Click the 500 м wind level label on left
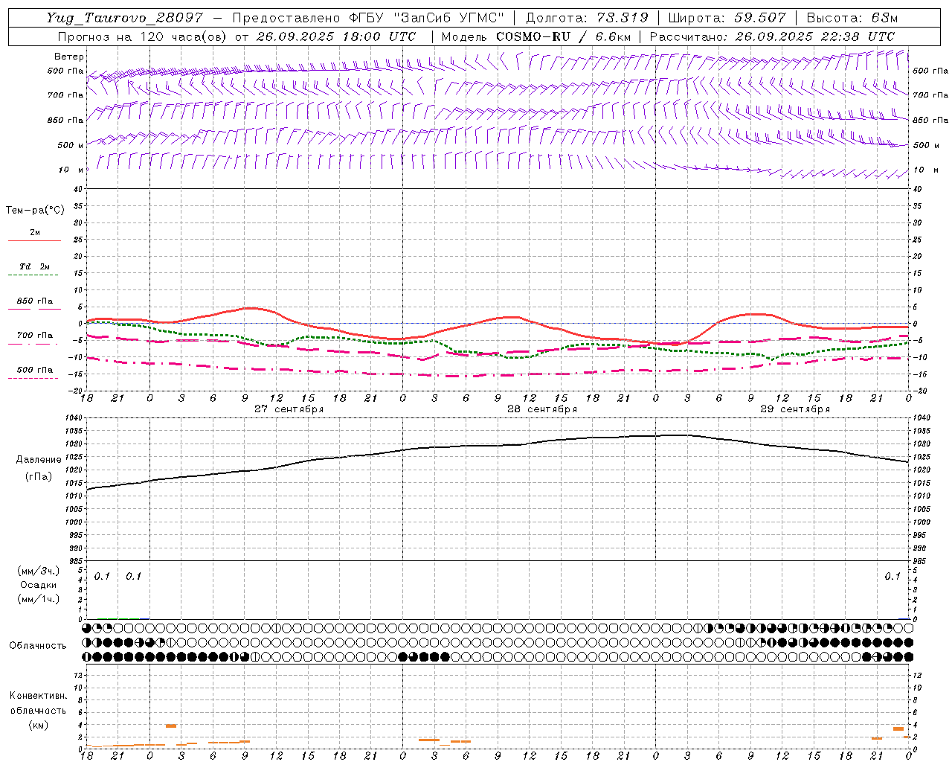The width and height of the screenshot is (952, 762). [x=71, y=145]
